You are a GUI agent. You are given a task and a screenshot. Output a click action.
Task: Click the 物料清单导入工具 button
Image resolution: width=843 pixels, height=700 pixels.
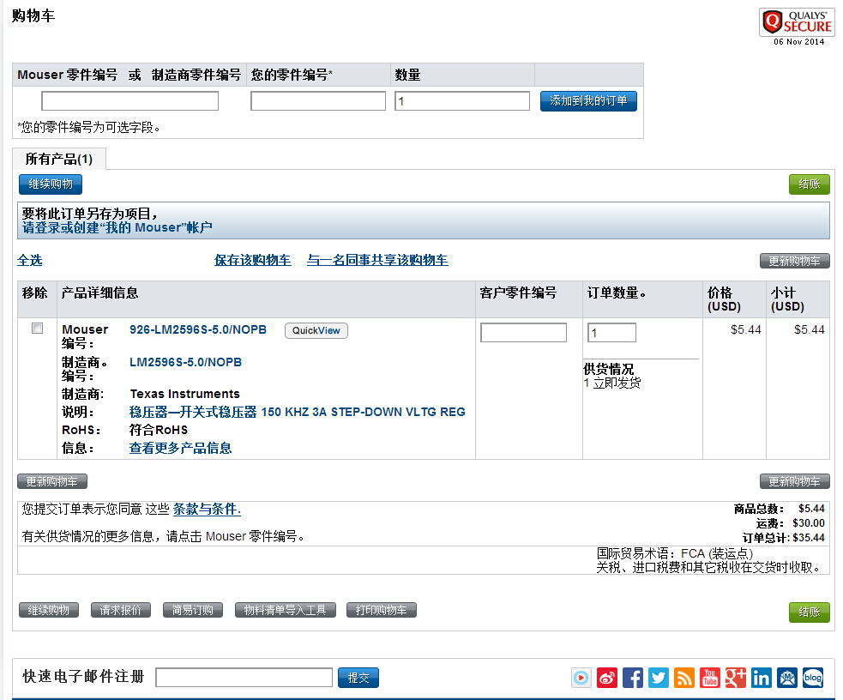pyautogui.click(x=286, y=610)
